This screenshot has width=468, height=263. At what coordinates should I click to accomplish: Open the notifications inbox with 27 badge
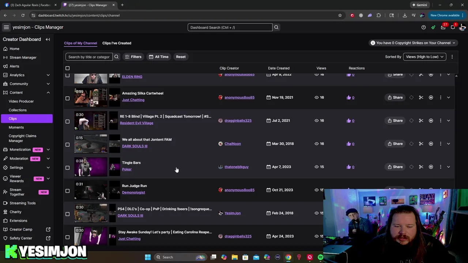coord(443,27)
